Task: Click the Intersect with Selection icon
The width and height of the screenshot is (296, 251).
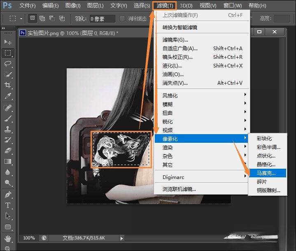Action: click(62, 18)
